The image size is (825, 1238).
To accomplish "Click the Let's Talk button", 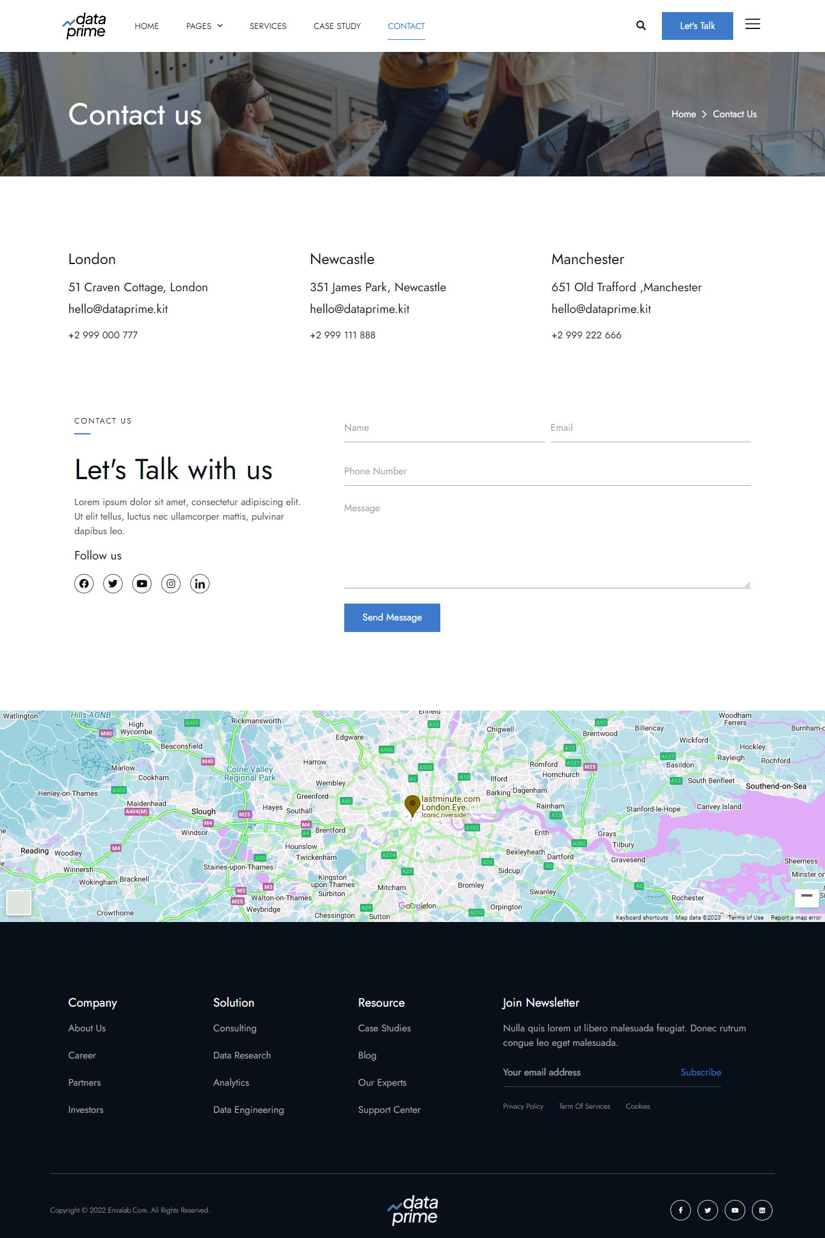I will [x=698, y=26].
